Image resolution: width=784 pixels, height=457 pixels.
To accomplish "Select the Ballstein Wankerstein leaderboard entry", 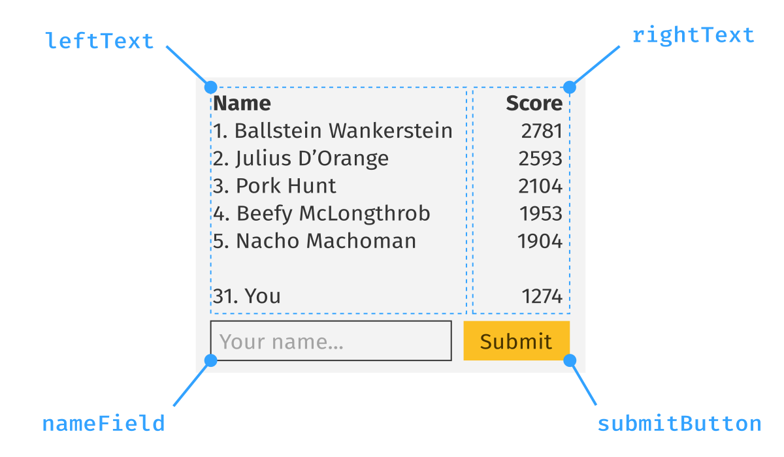I will point(333,131).
